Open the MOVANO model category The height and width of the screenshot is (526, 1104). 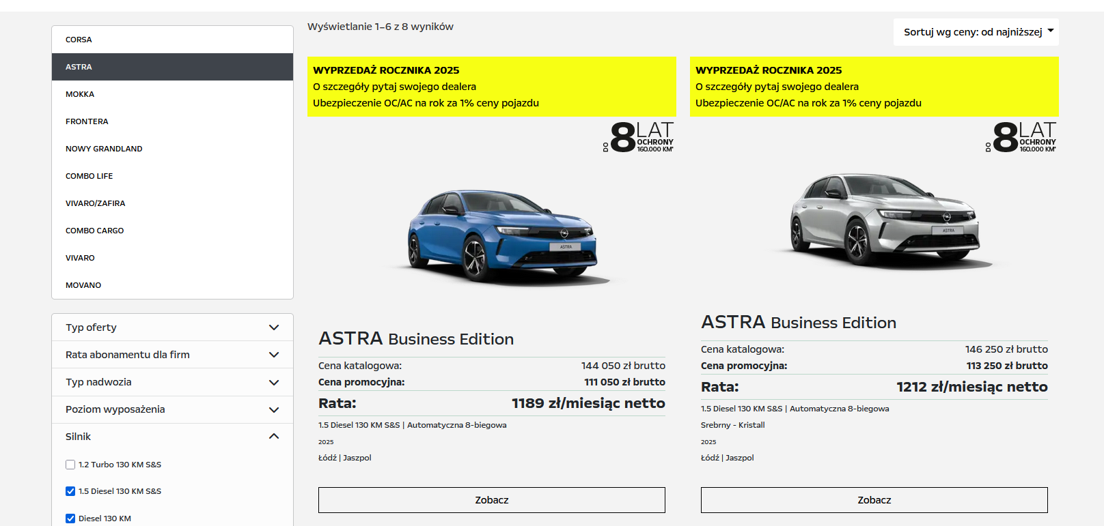click(83, 285)
